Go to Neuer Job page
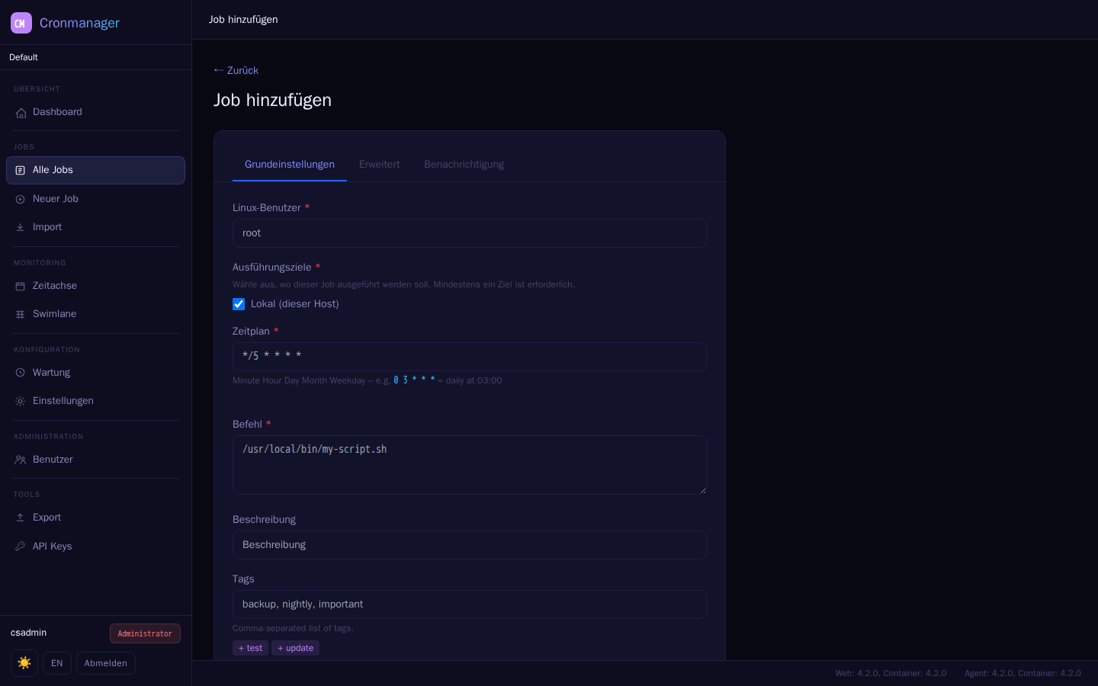Image resolution: width=1098 pixels, height=686 pixels. point(95,199)
